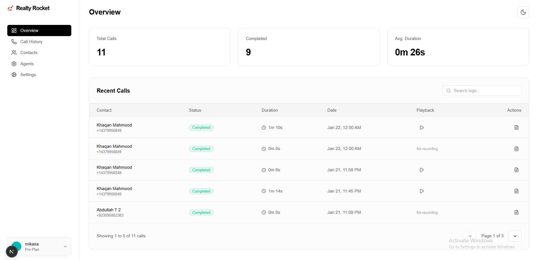Open the Overview dashboard in sidebar
The height and width of the screenshot is (260, 539).
39,31
